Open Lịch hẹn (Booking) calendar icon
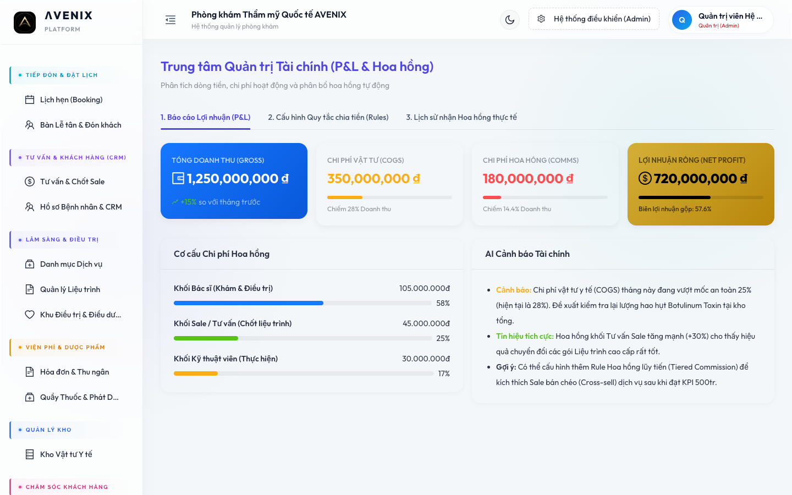 (x=30, y=100)
